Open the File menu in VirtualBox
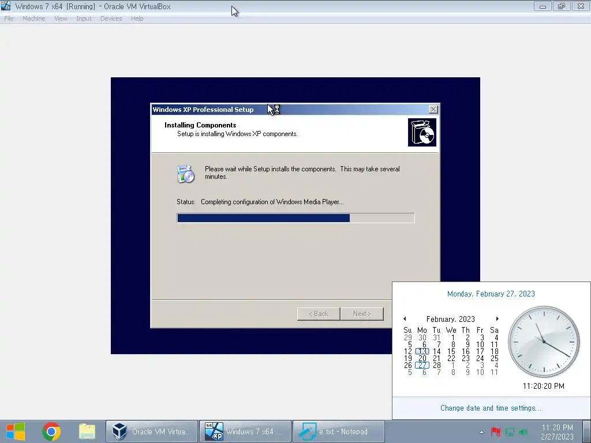The width and height of the screenshot is (591, 443). [9, 18]
